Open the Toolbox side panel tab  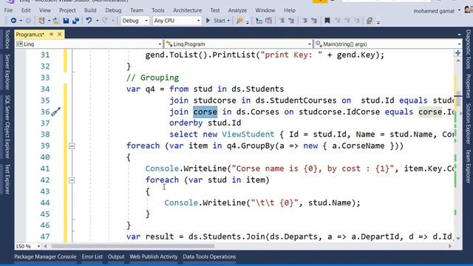tap(7, 39)
